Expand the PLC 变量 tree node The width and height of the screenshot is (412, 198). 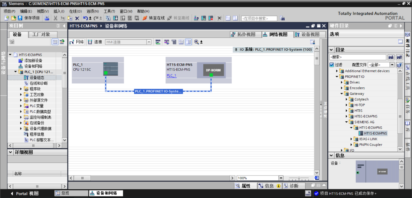click(21, 106)
